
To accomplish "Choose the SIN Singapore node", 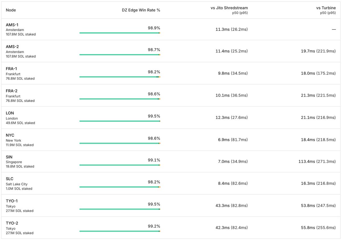I will click(171, 161).
